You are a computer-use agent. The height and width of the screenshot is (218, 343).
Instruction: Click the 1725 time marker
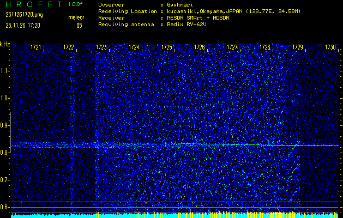point(167,47)
